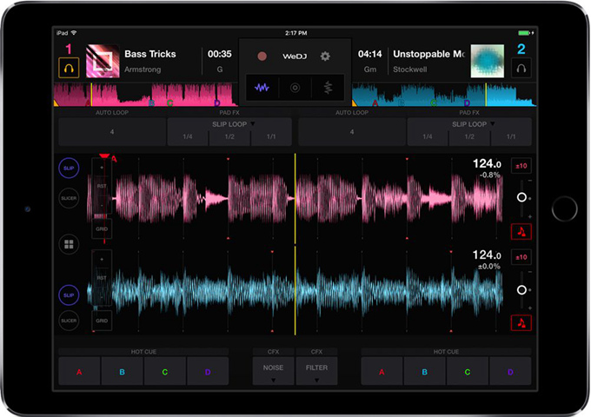Trigger deck 2 auto loop 4
The height and width of the screenshot is (417, 591).
352,132
